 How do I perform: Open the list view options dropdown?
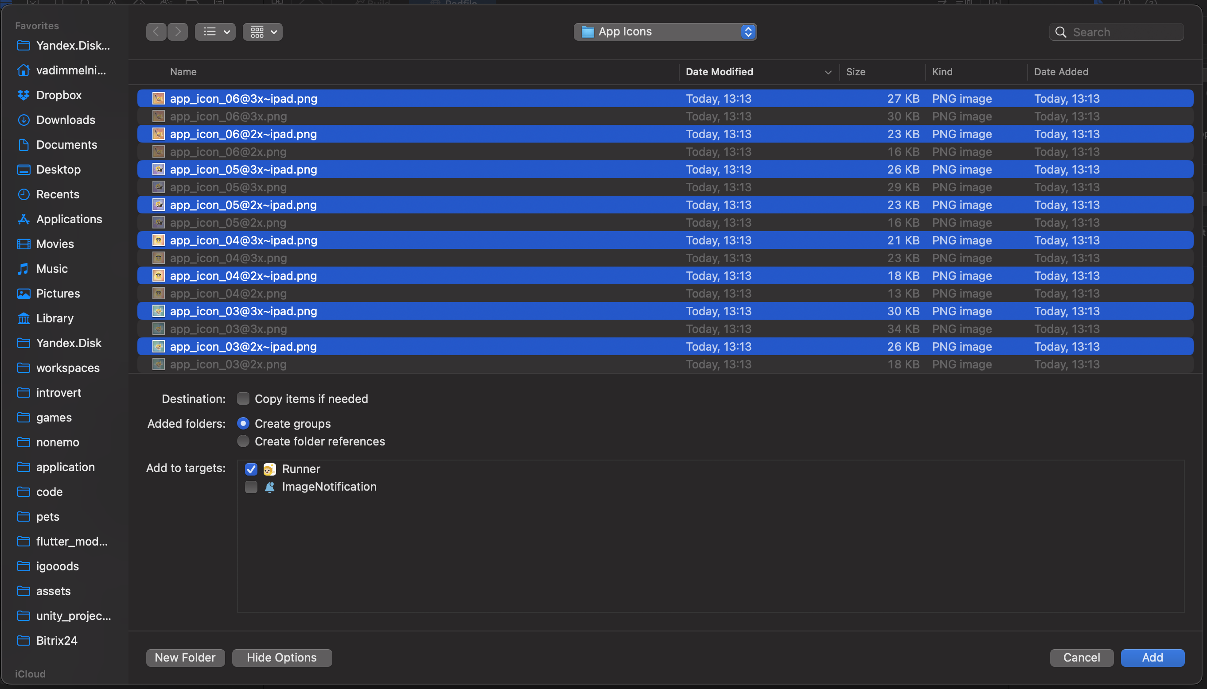pyautogui.click(x=215, y=32)
